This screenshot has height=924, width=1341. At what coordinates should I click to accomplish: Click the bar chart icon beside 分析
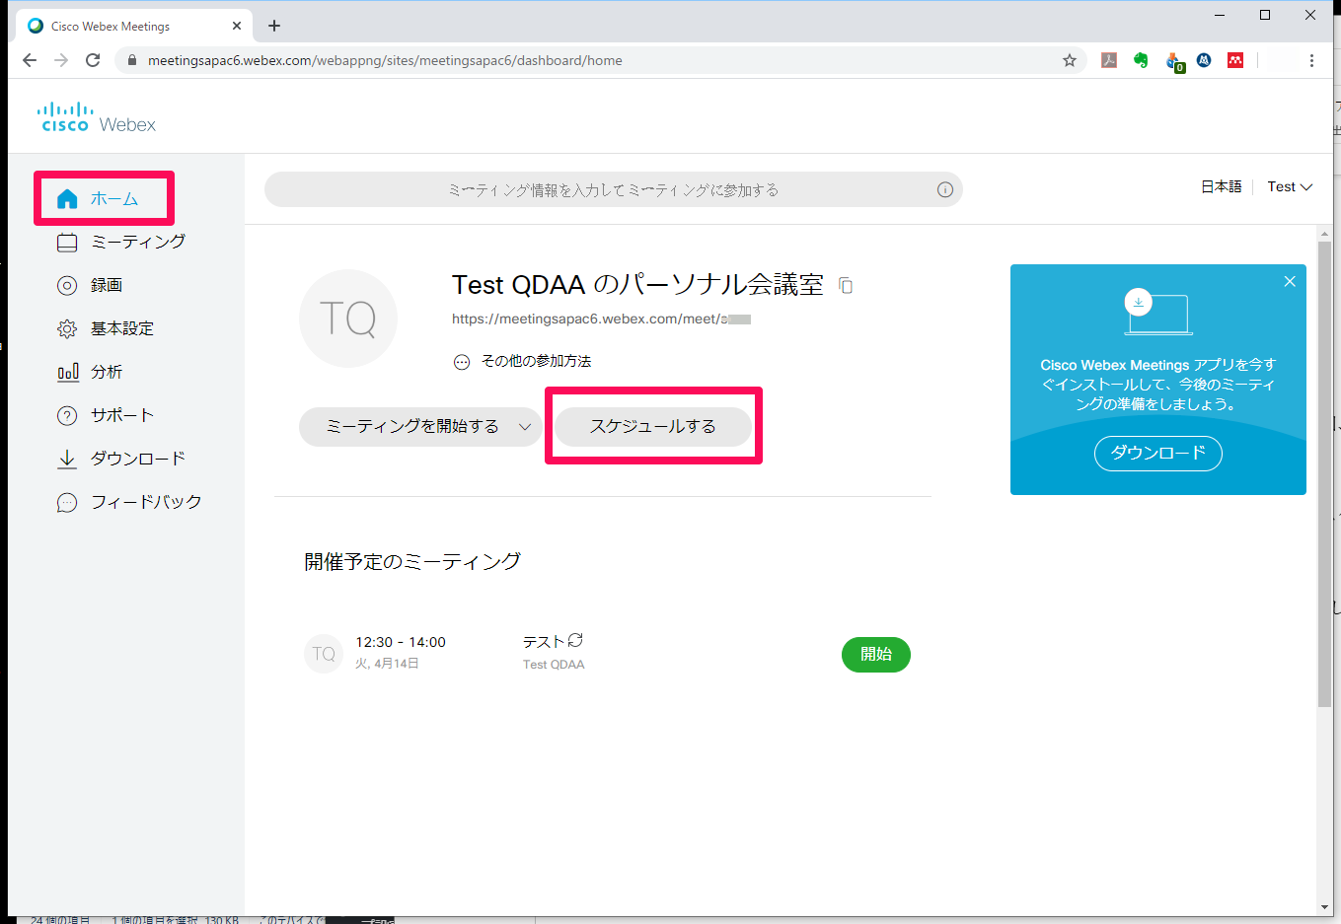click(67, 373)
